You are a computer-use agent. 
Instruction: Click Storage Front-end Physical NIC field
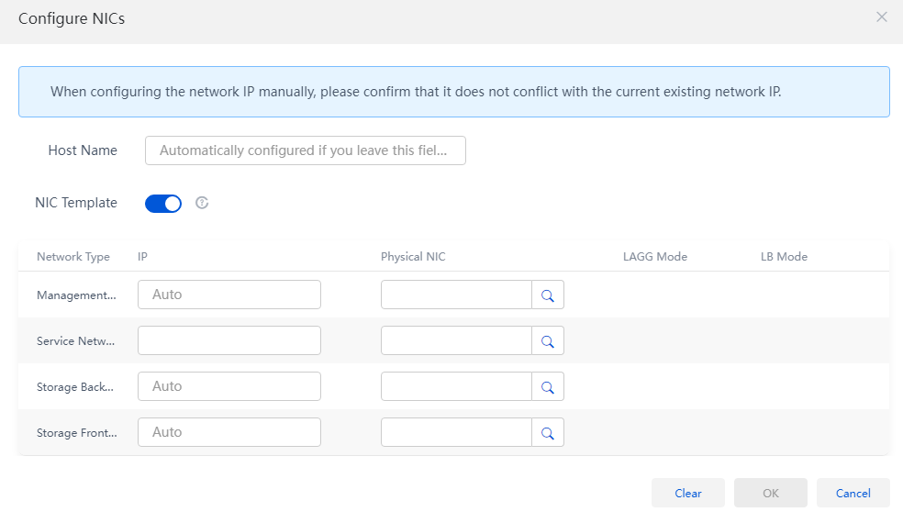pyautogui.click(x=456, y=432)
